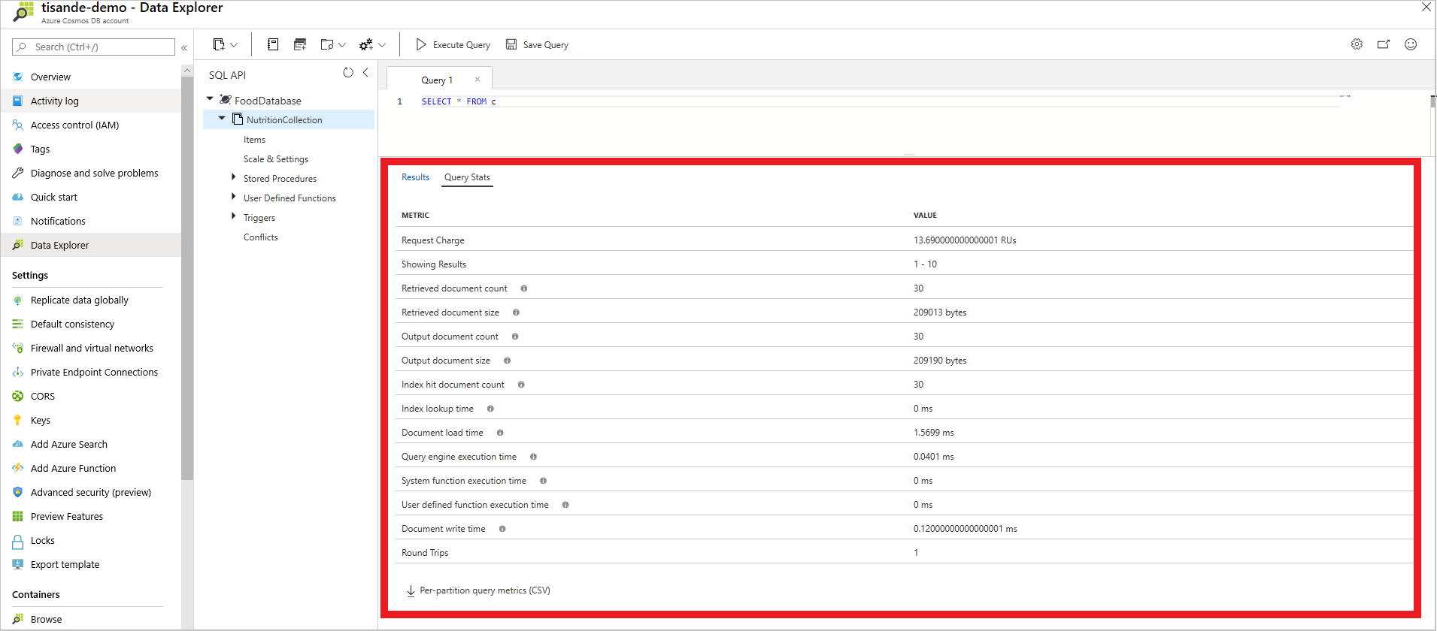The width and height of the screenshot is (1437, 631).
Task: Click the feedback smiley icon
Action: [1411, 44]
